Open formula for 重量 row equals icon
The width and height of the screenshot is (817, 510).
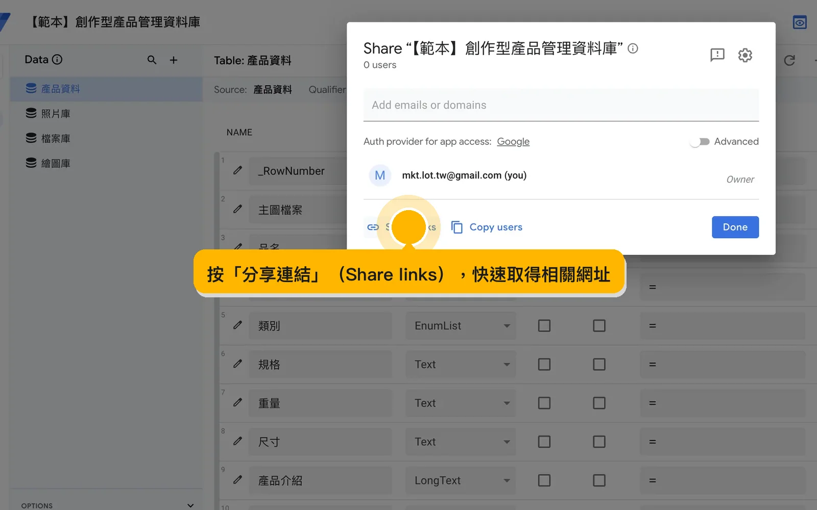[652, 403]
